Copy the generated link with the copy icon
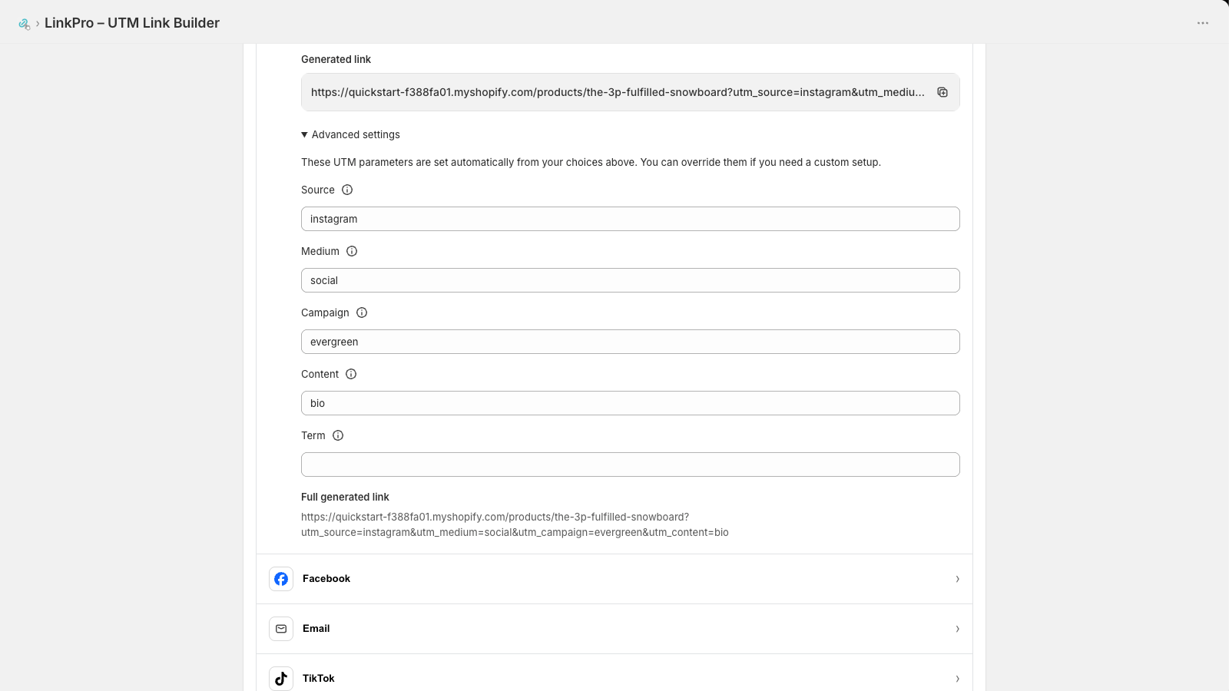Image resolution: width=1229 pixels, height=691 pixels. pyautogui.click(x=942, y=92)
